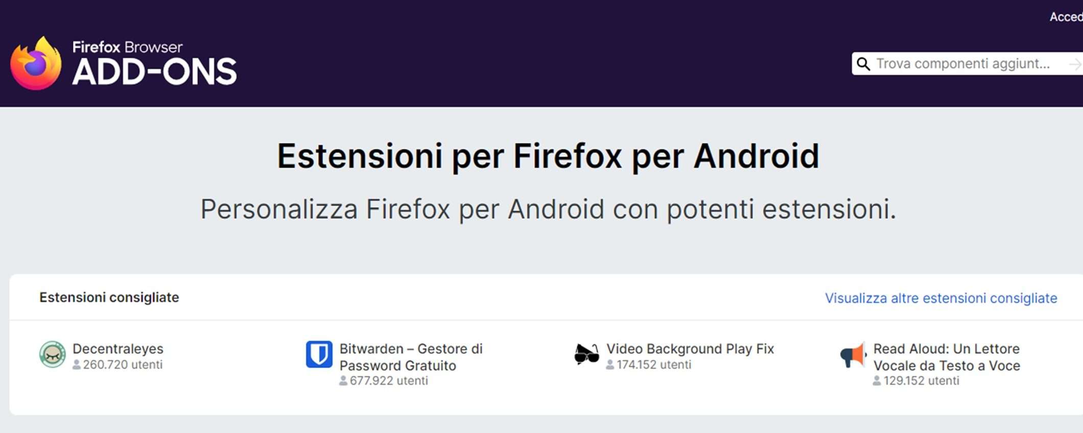Click the Bitwarden shield icon
Viewport: 1083px width, 433px height.
[x=319, y=354]
